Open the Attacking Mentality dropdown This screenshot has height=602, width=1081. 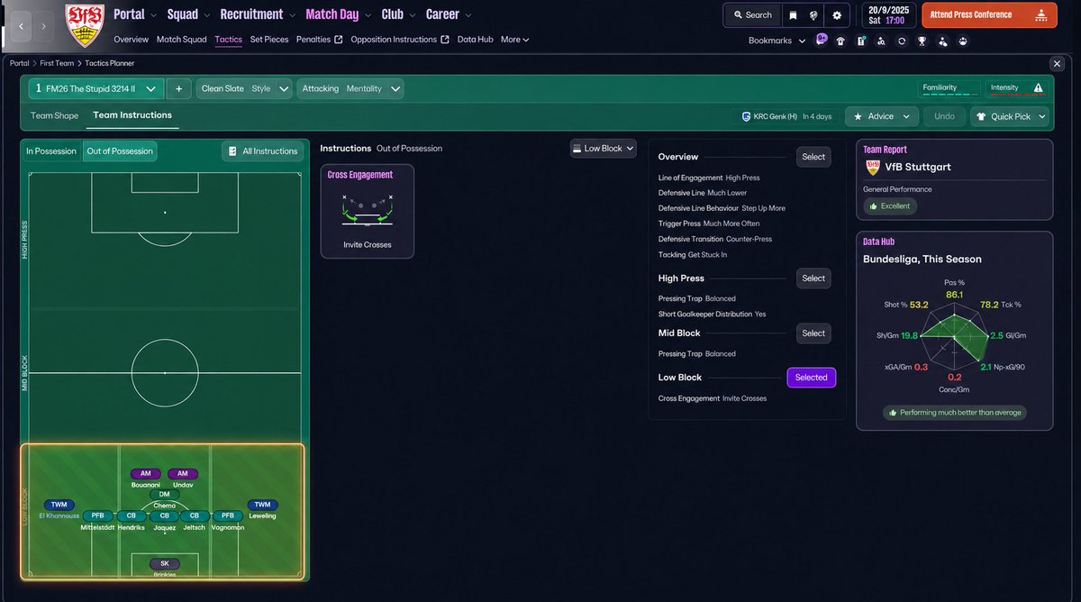pos(350,88)
